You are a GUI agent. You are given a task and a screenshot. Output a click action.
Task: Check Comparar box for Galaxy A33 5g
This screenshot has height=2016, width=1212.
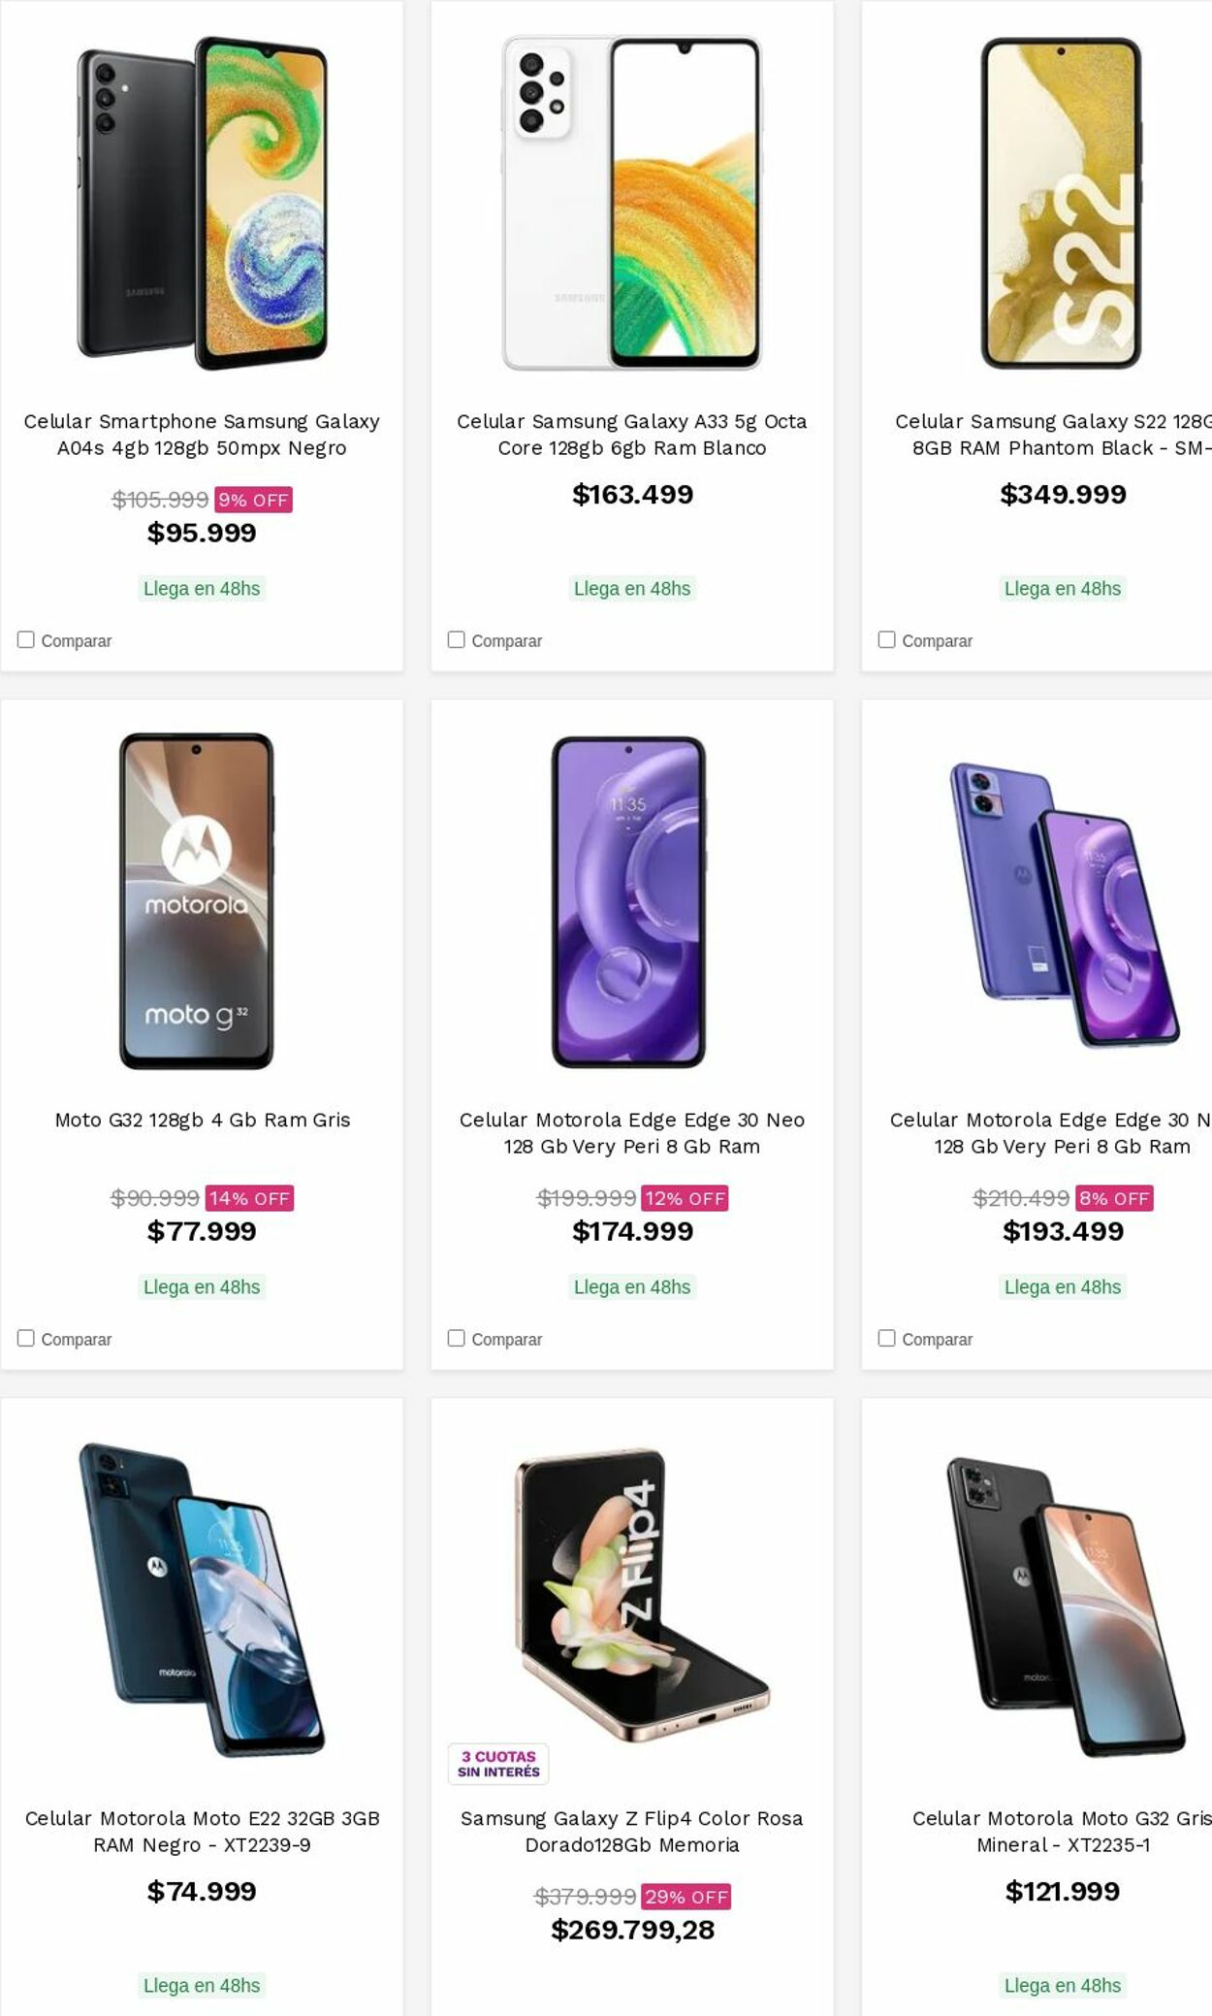point(457,639)
